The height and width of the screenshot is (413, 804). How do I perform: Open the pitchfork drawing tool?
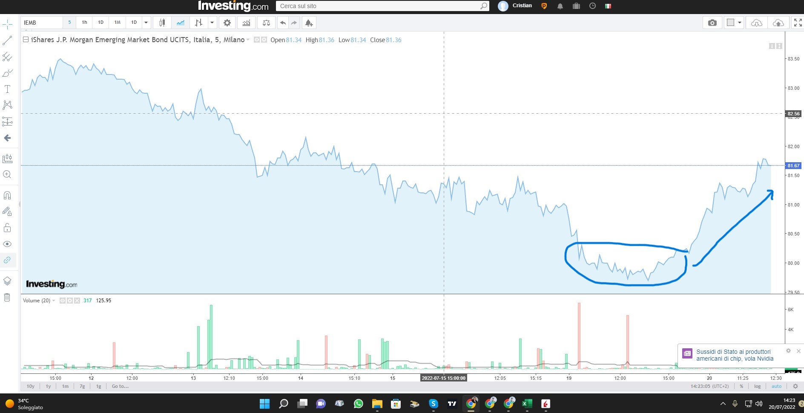(7, 57)
